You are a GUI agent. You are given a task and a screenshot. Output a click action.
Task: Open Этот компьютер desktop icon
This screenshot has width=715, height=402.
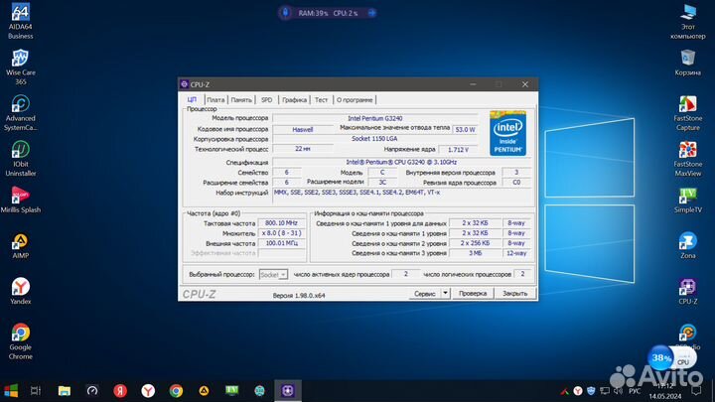687,21
